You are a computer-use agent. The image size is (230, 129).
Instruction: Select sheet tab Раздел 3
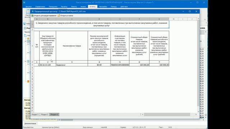[x=54, y=115]
